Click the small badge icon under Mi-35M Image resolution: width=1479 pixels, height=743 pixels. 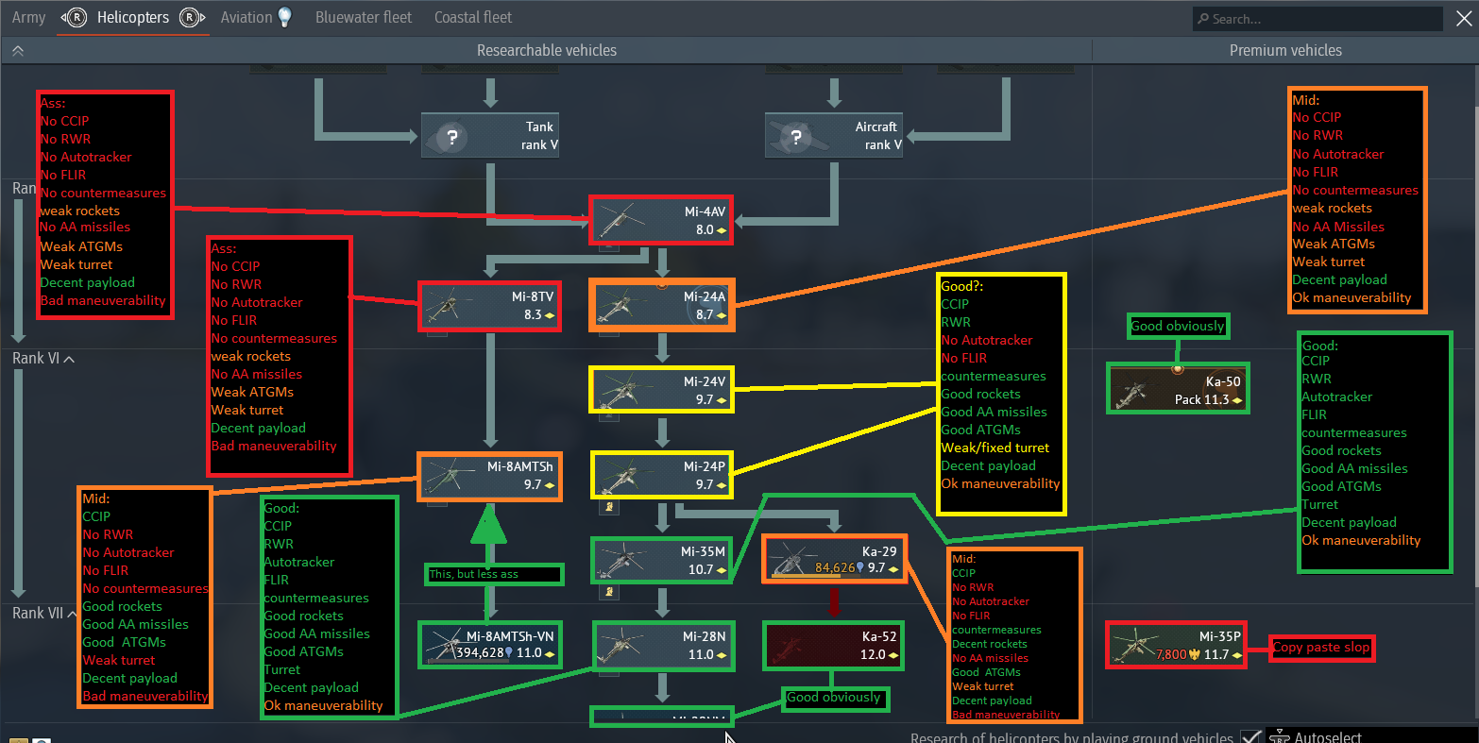(610, 592)
